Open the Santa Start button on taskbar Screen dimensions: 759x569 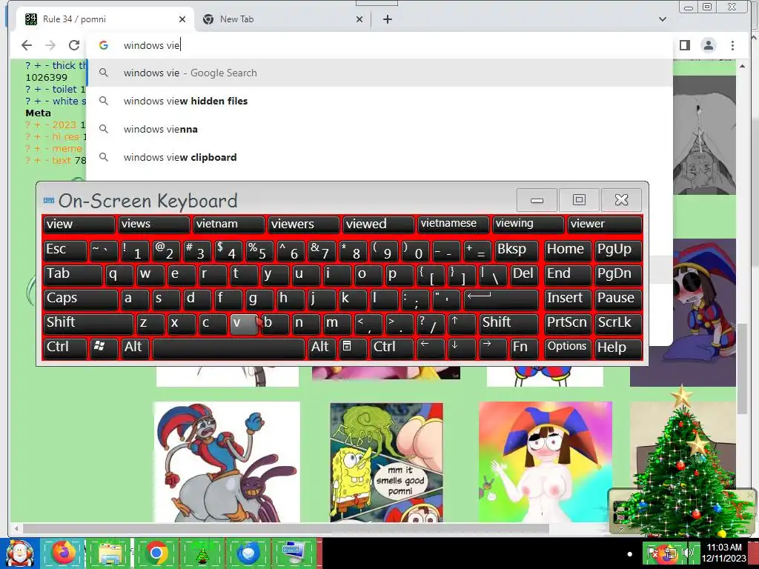pyautogui.click(x=19, y=553)
